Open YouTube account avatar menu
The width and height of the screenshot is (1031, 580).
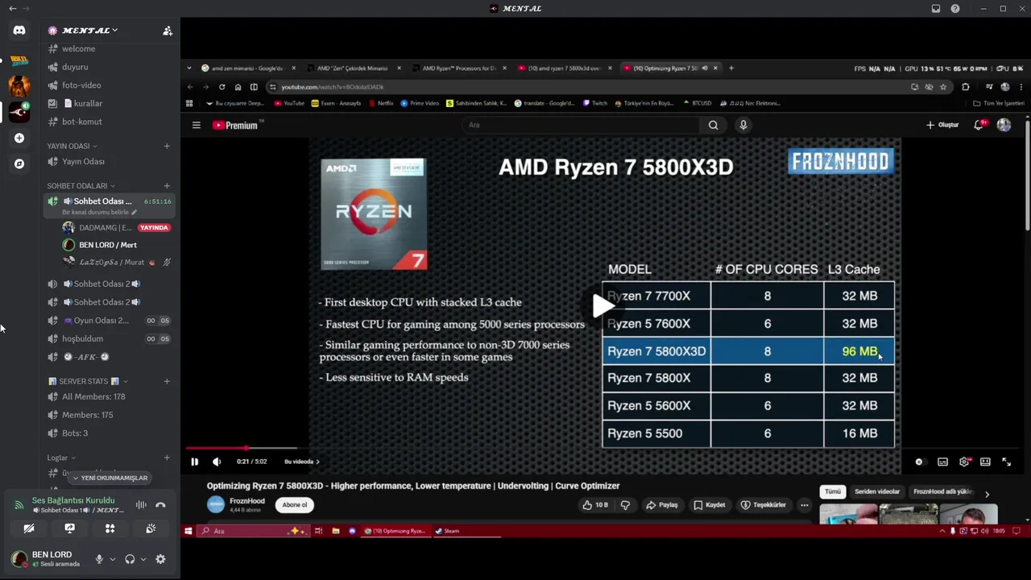(x=1004, y=125)
